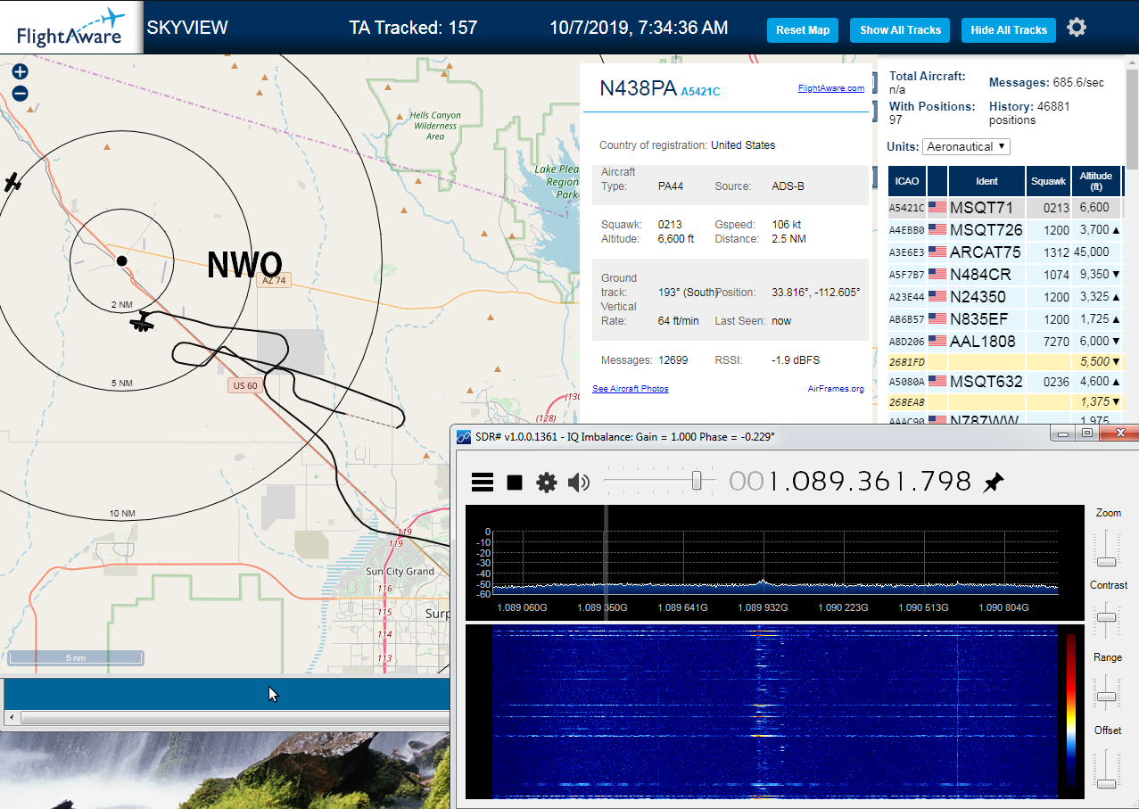The height and width of the screenshot is (809, 1139).
Task: Open SkyView settings gear icon
Action: (1077, 28)
